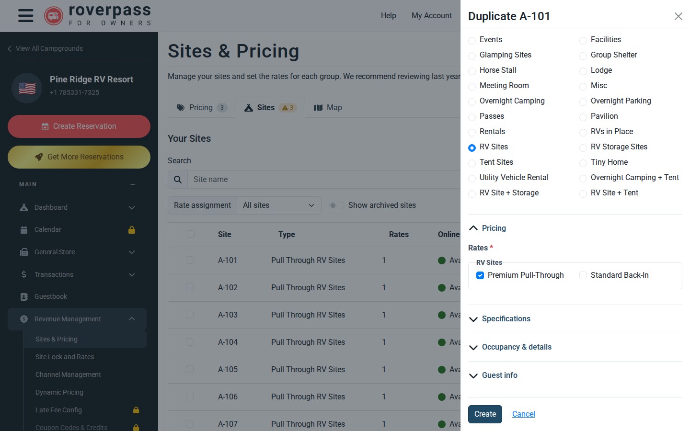Open the hamburger menu icon
This screenshot has width=690, height=431.
26,15
